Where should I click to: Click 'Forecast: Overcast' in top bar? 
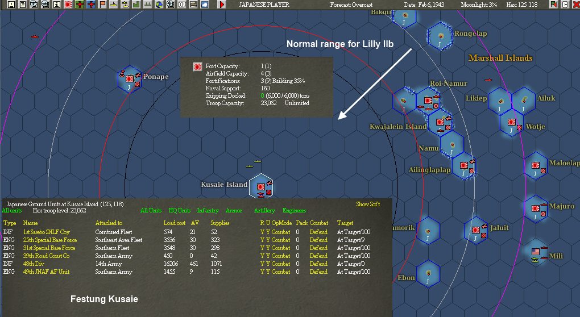pyautogui.click(x=351, y=5)
